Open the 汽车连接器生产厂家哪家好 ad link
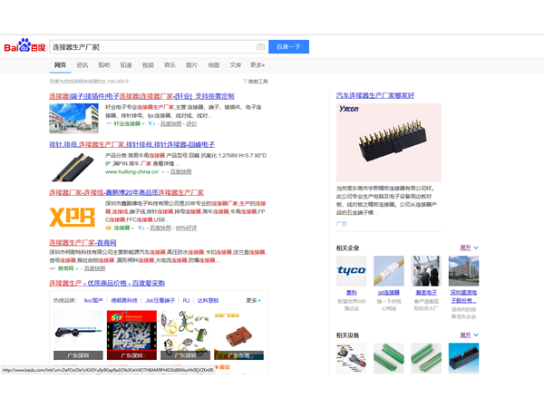The height and width of the screenshot is (408, 544). click(374, 95)
